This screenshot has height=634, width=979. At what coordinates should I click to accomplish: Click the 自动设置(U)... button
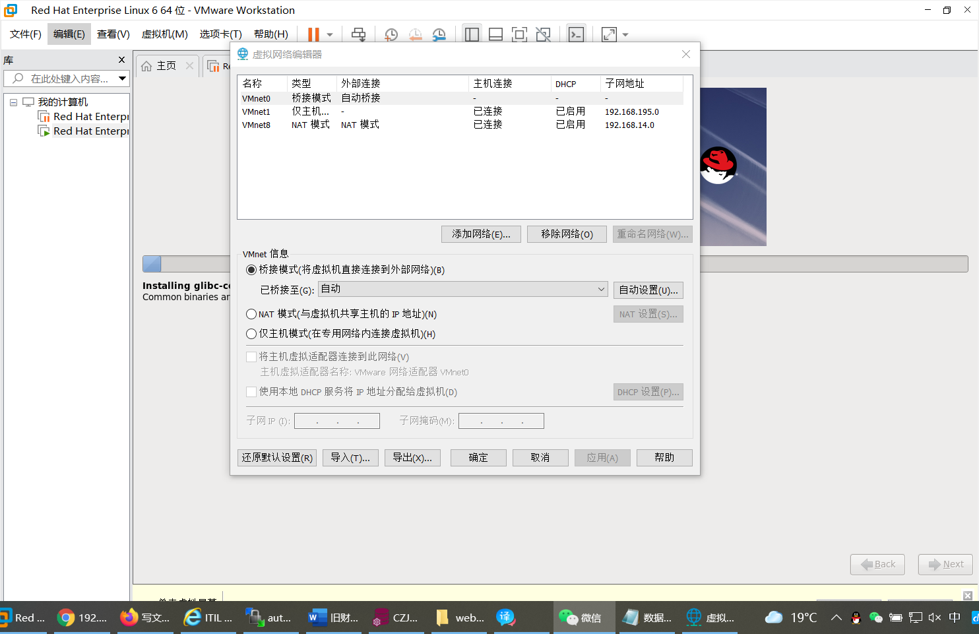click(x=648, y=290)
